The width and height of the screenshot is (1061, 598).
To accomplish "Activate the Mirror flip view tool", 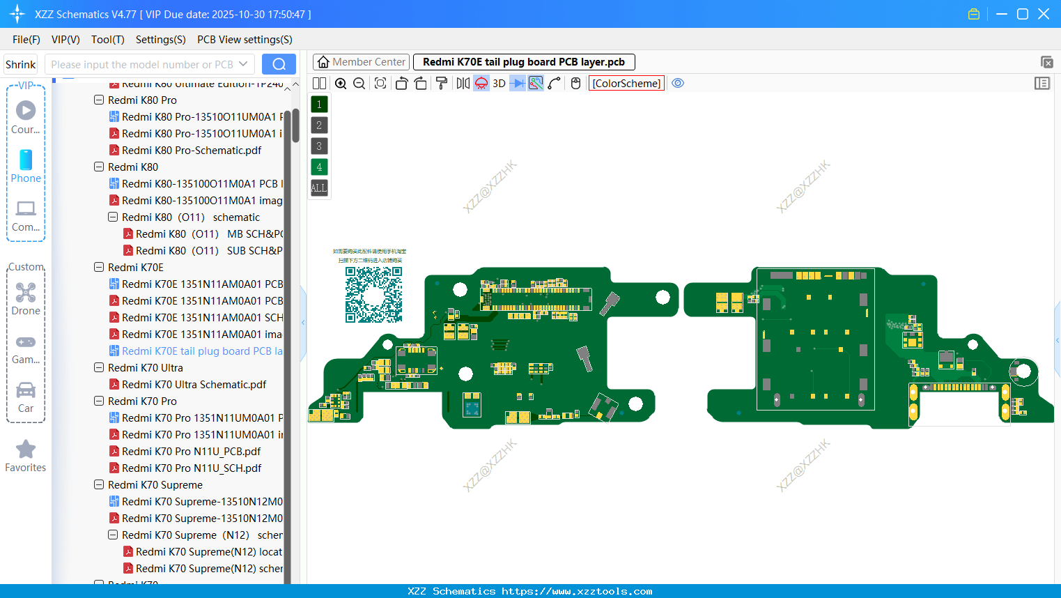I will click(463, 83).
